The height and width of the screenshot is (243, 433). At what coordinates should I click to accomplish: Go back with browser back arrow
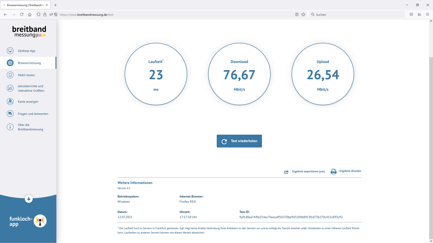(6, 15)
